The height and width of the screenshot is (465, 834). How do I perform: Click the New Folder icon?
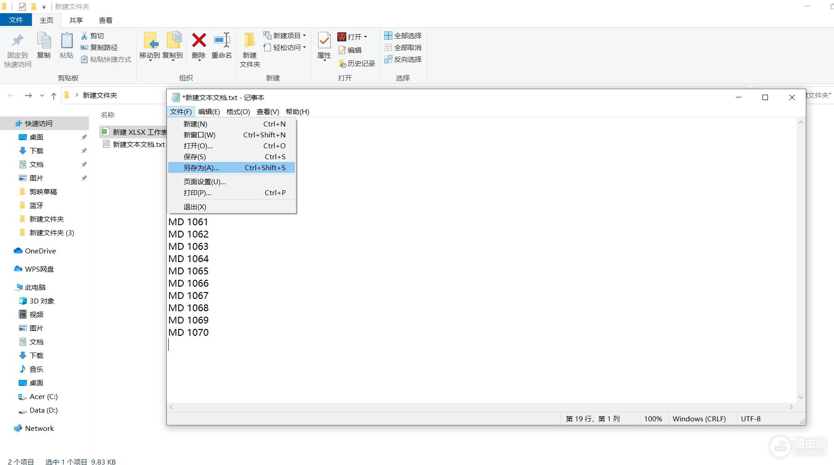pos(249,41)
